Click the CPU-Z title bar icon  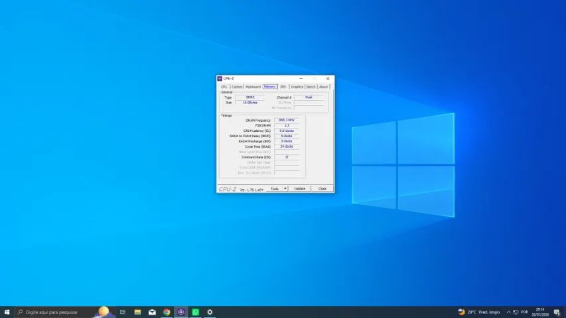click(220, 79)
